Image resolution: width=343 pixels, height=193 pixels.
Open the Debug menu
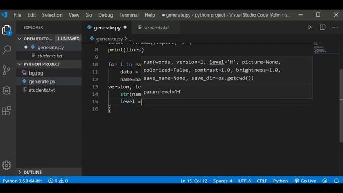click(106, 15)
